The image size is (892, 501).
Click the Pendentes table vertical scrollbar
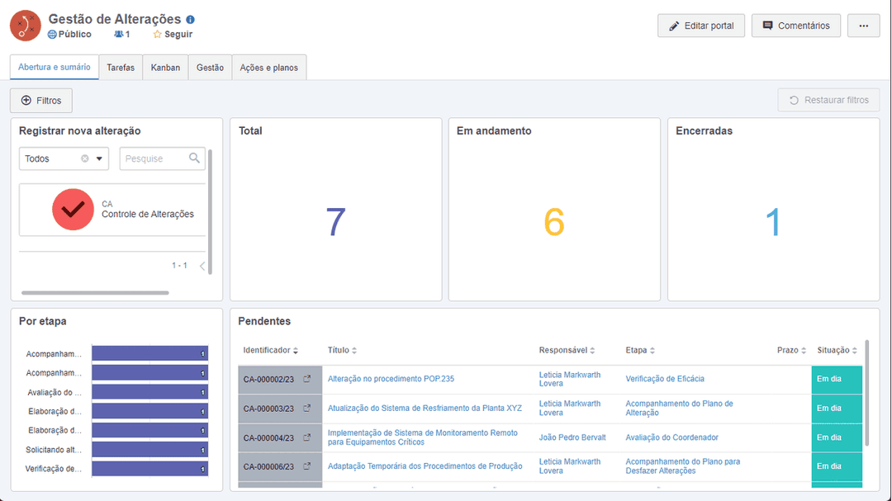coord(867,393)
